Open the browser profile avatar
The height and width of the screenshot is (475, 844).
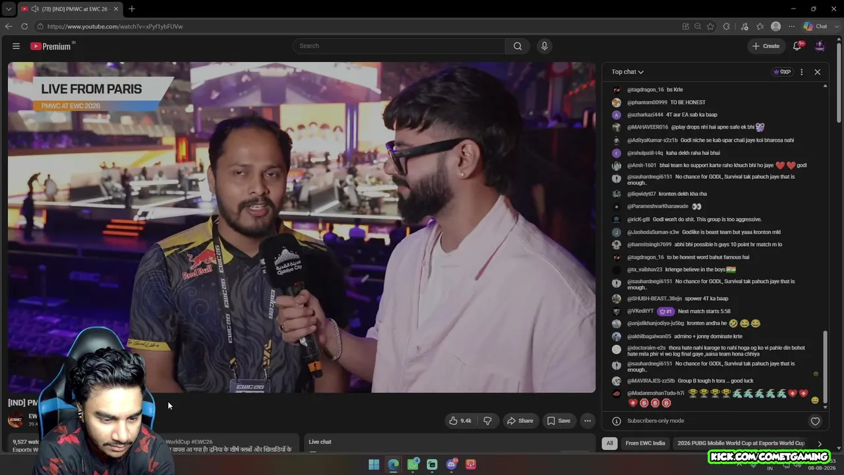[x=776, y=26]
